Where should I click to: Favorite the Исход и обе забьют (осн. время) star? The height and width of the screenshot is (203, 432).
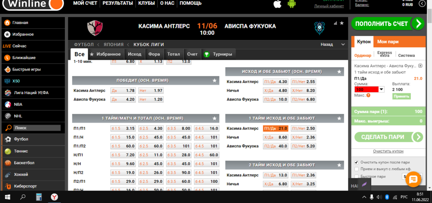pyautogui.click(x=339, y=71)
